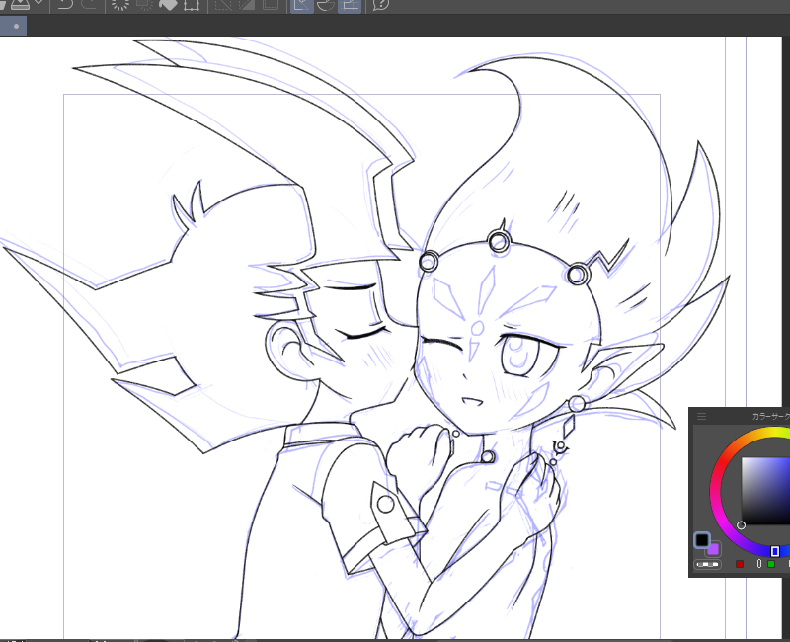Clear outside the selection
This screenshot has height=642, width=790.
pyautogui.click(x=145, y=5)
